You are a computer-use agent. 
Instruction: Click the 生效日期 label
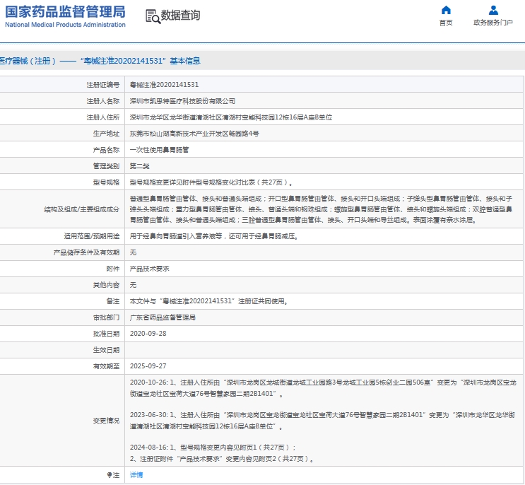(x=106, y=350)
